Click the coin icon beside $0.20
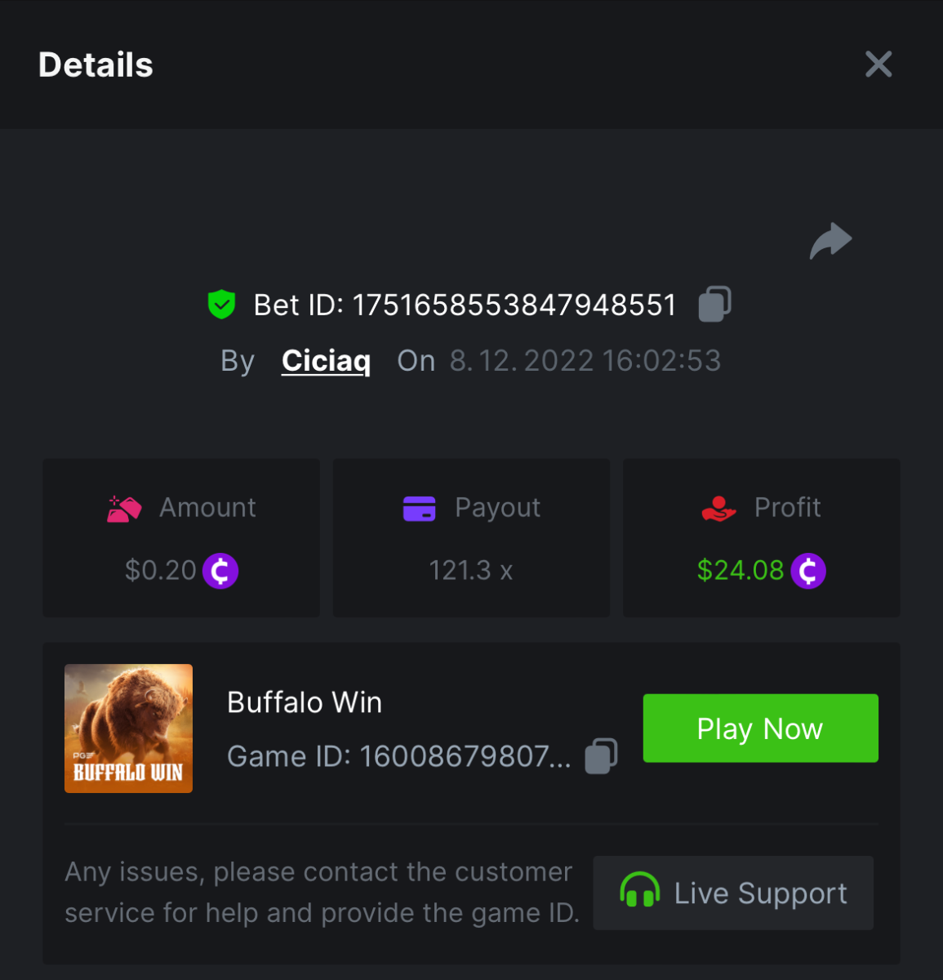 [220, 571]
